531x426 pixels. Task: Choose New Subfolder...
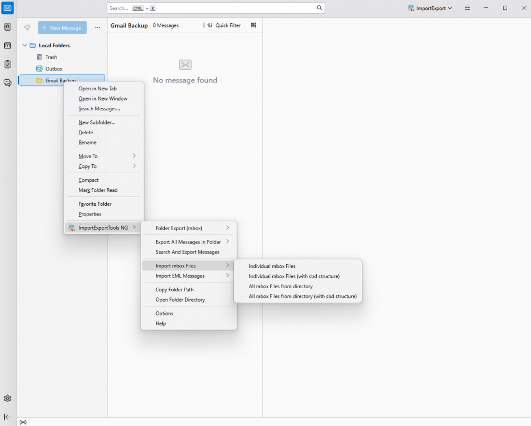click(x=103, y=122)
